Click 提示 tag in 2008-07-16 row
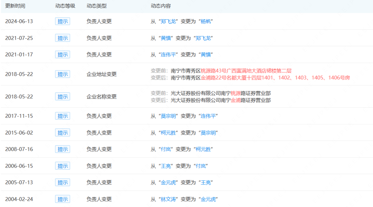This screenshot has height=207, width=373. click(x=63, y=149)
